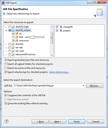Image resolution: width=108 pixels, height=128 pixels.
Task: Click the resource tree scroll up arrow
Action: coord(52,27)
